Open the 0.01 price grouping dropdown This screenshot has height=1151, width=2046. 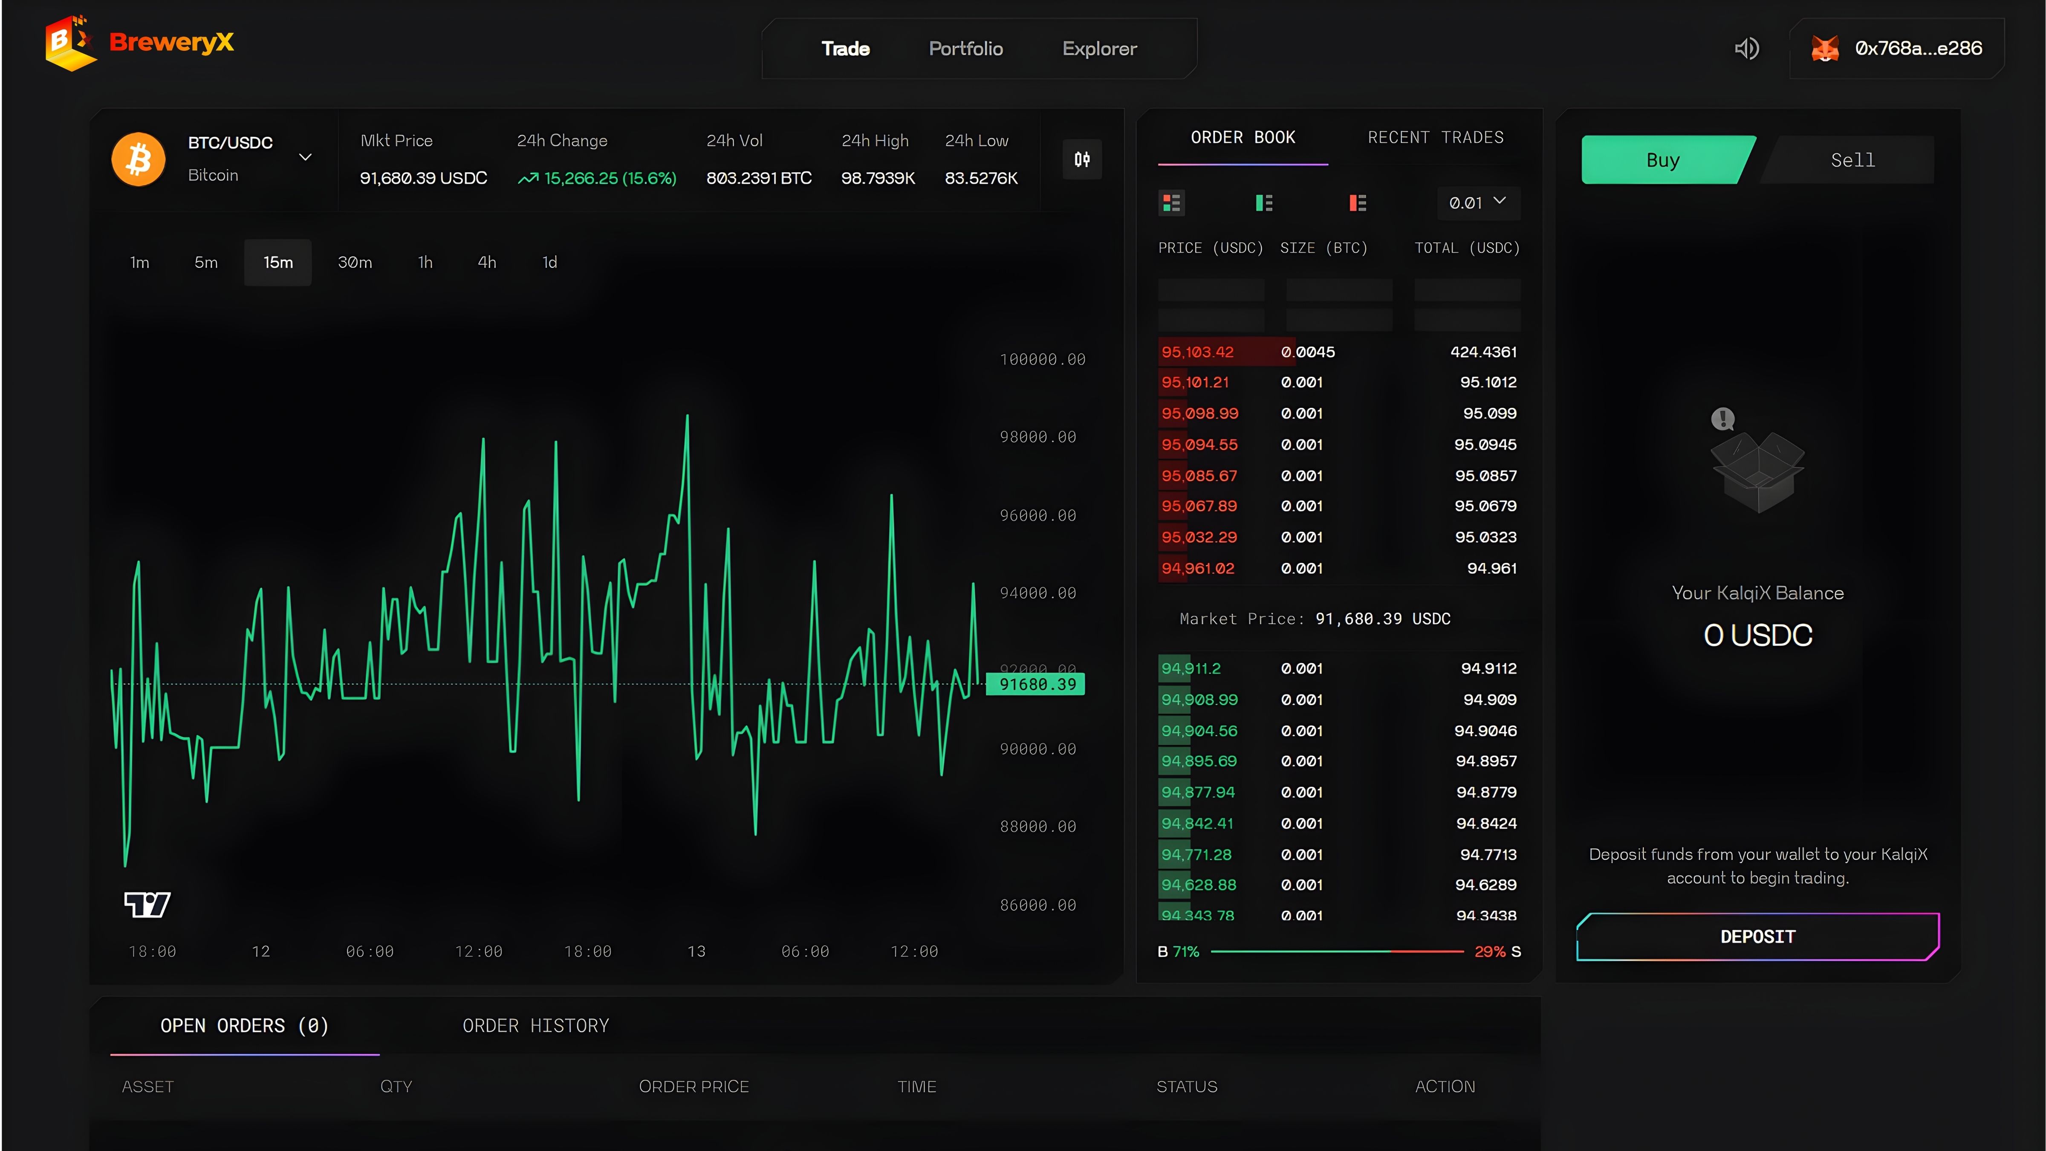pyautogui.click(x=1477, y=202)
